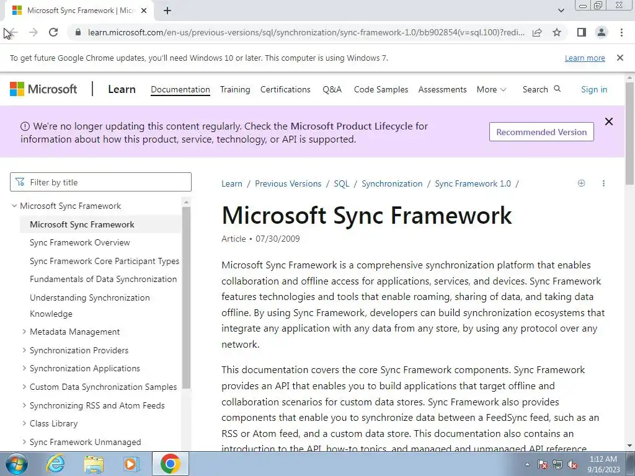Open the More dropdown in header
Image resolution: width=635 pixels, height=476 pixels.
491,89
